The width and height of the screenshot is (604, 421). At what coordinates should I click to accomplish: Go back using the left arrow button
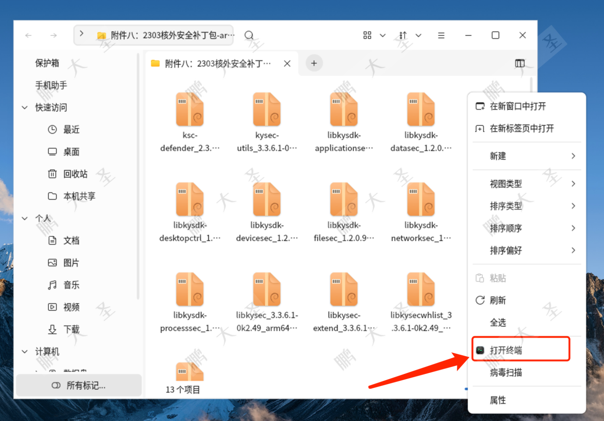click(x=29, y=35)
